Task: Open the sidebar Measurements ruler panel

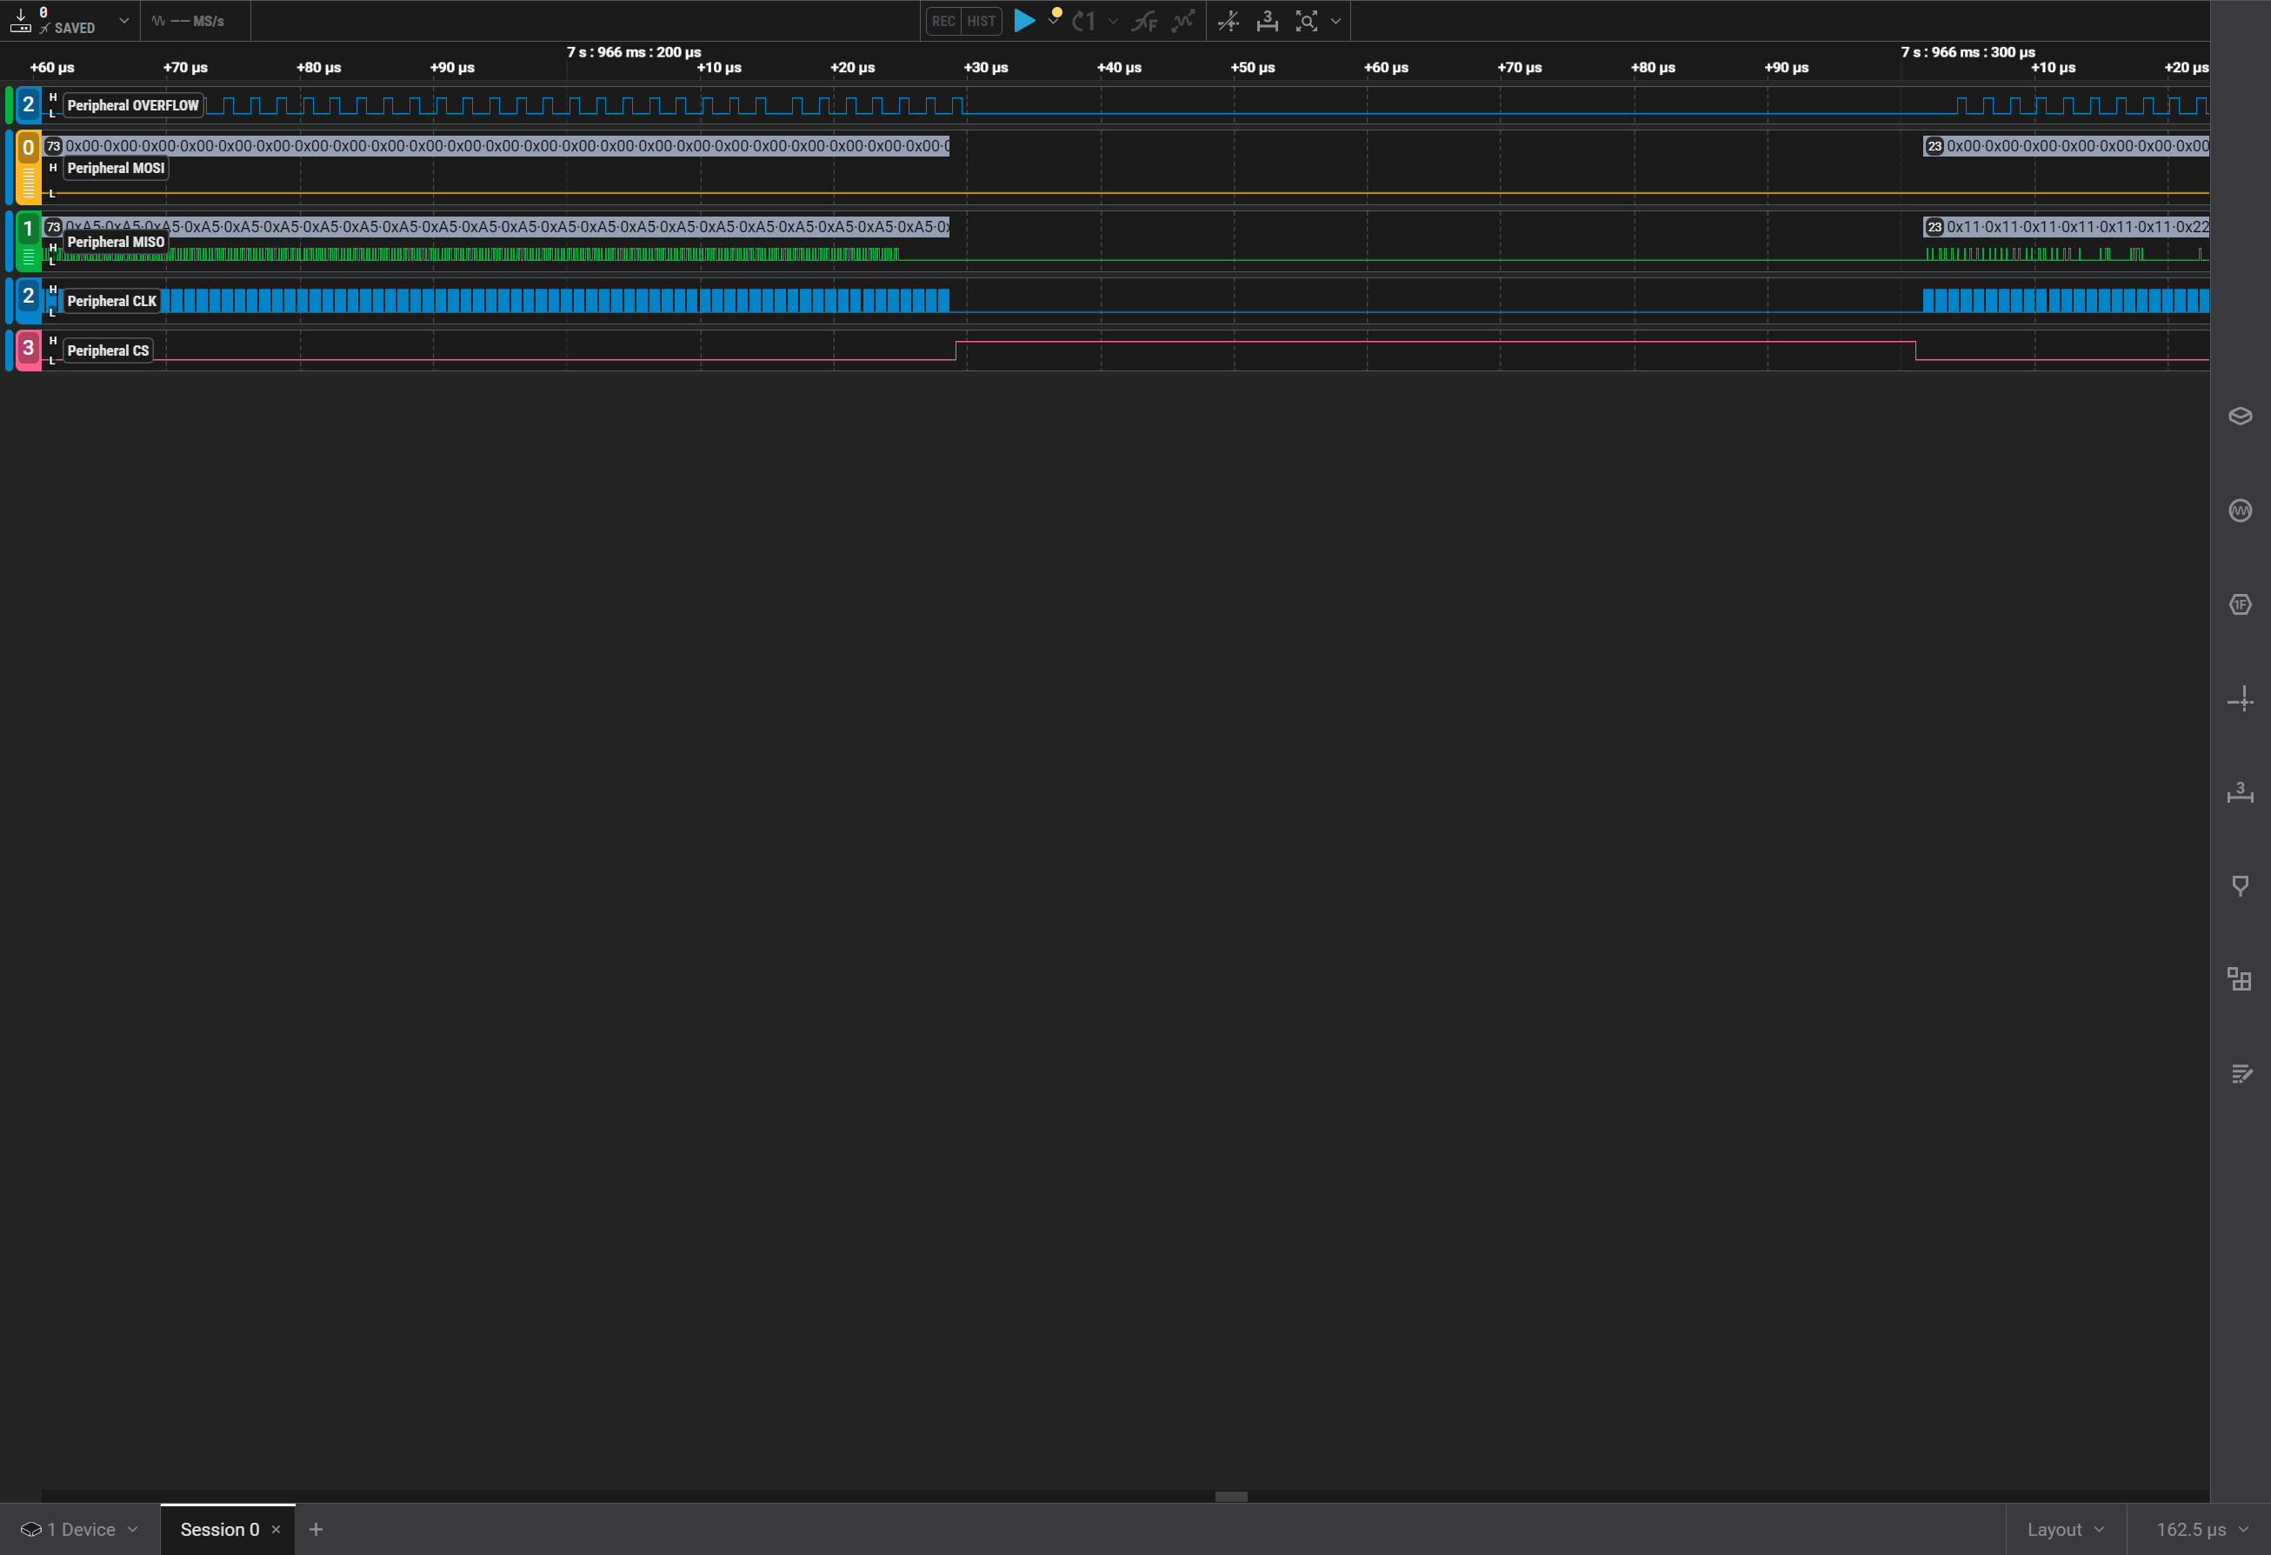Action: 2240,792
